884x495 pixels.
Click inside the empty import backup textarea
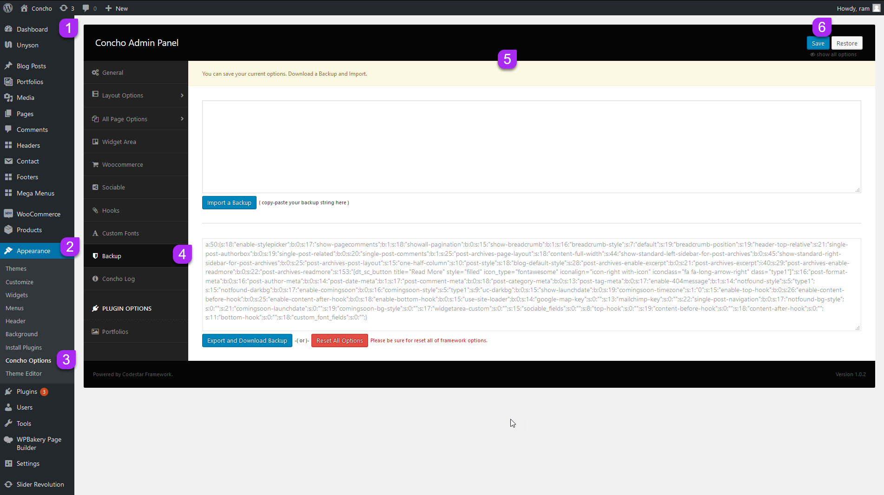(531, 147)
